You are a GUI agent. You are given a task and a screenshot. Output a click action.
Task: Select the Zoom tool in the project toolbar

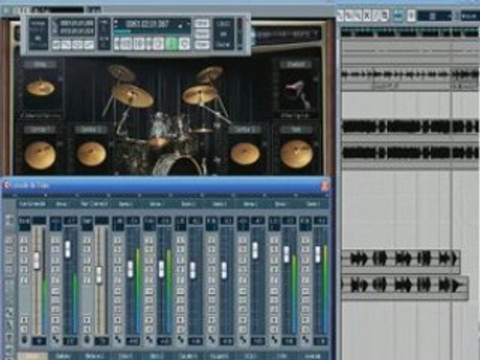[358, 15]
